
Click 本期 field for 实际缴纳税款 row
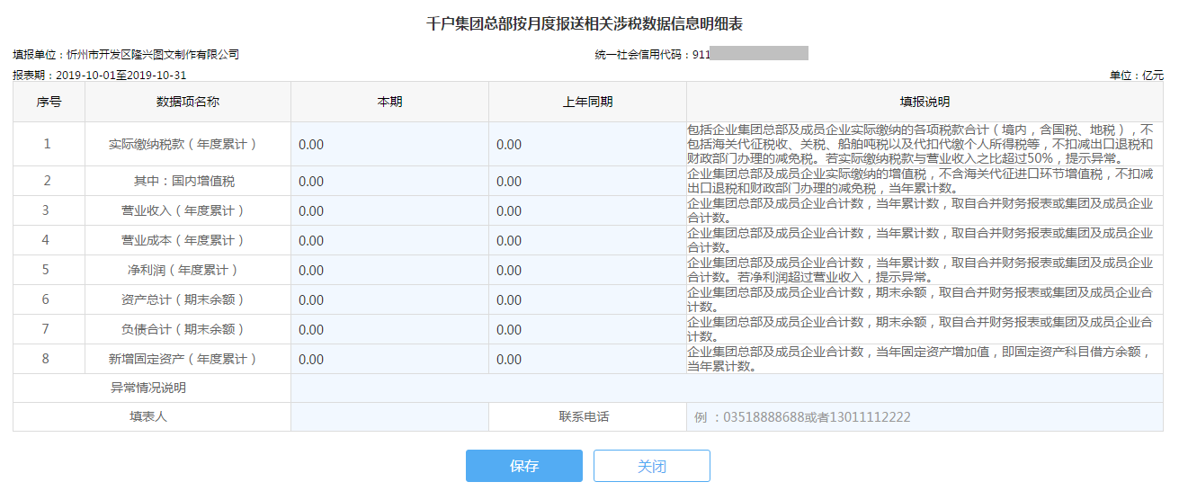[x=389, y=145]
